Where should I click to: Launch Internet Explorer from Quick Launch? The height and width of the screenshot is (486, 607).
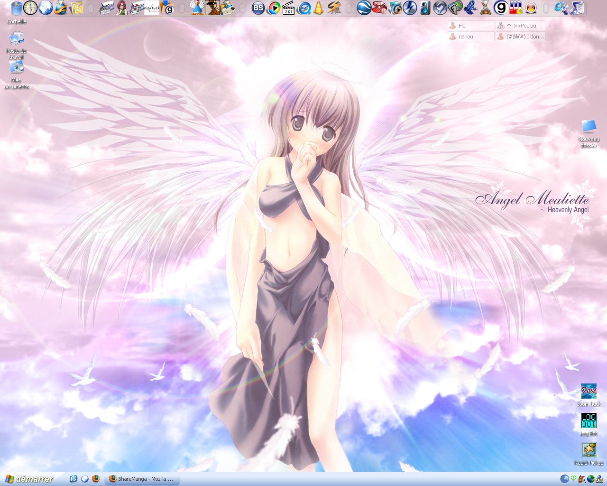click(74, 479)
